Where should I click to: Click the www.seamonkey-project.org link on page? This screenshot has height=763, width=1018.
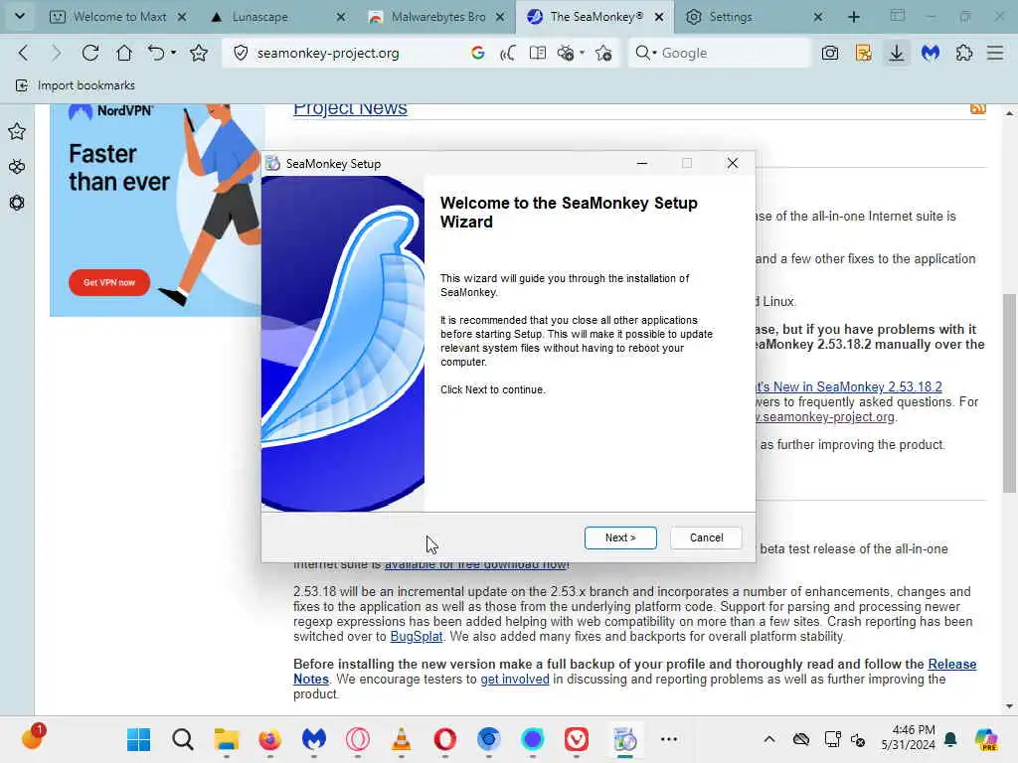[x=825, y=417]
